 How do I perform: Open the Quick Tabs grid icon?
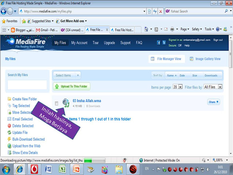pyautogui.click(x=4, y=30)
